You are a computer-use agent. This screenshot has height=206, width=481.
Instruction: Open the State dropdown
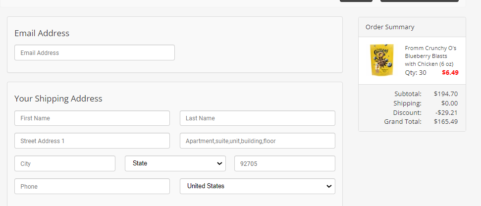click(175, 163)
